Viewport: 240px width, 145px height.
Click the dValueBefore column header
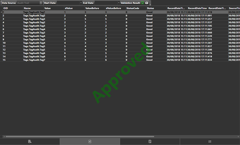pos(115,8)
